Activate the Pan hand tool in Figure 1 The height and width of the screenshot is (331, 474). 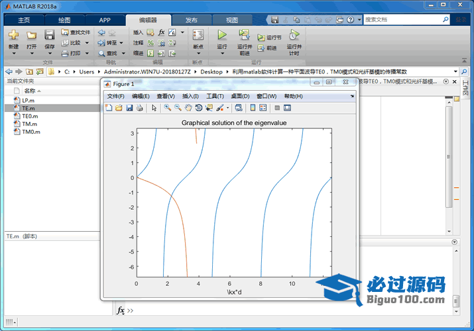[188, 107]
